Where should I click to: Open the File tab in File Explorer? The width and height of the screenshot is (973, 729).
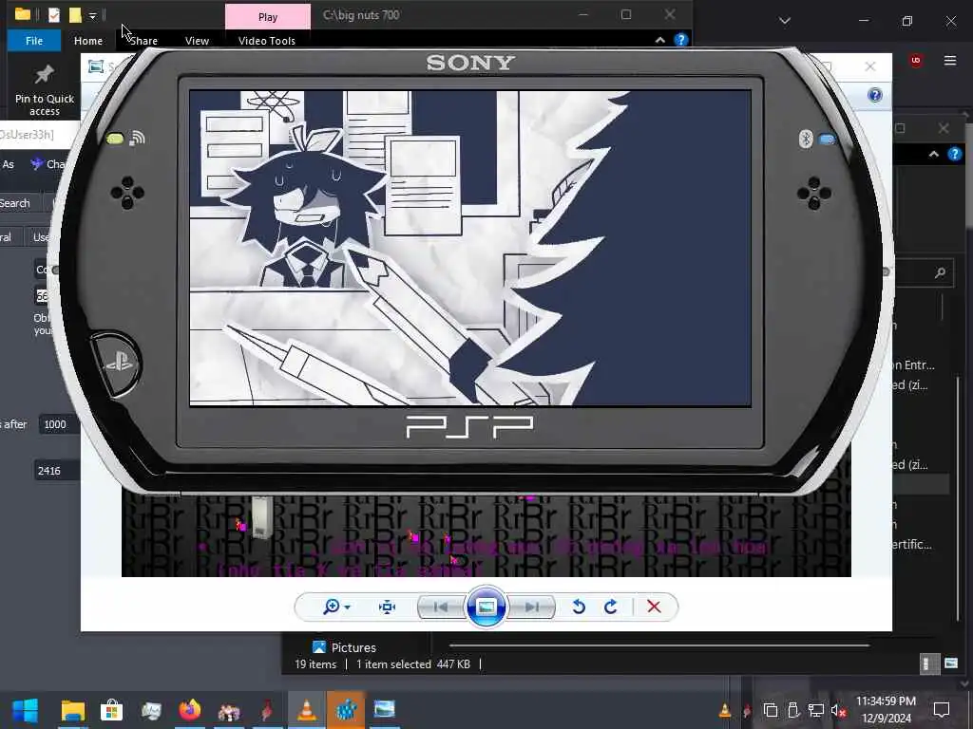34,40
